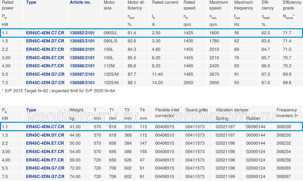The image size is (303, 181).
Task: Select frequency inverter code 308265
Action: pos(283,168)
